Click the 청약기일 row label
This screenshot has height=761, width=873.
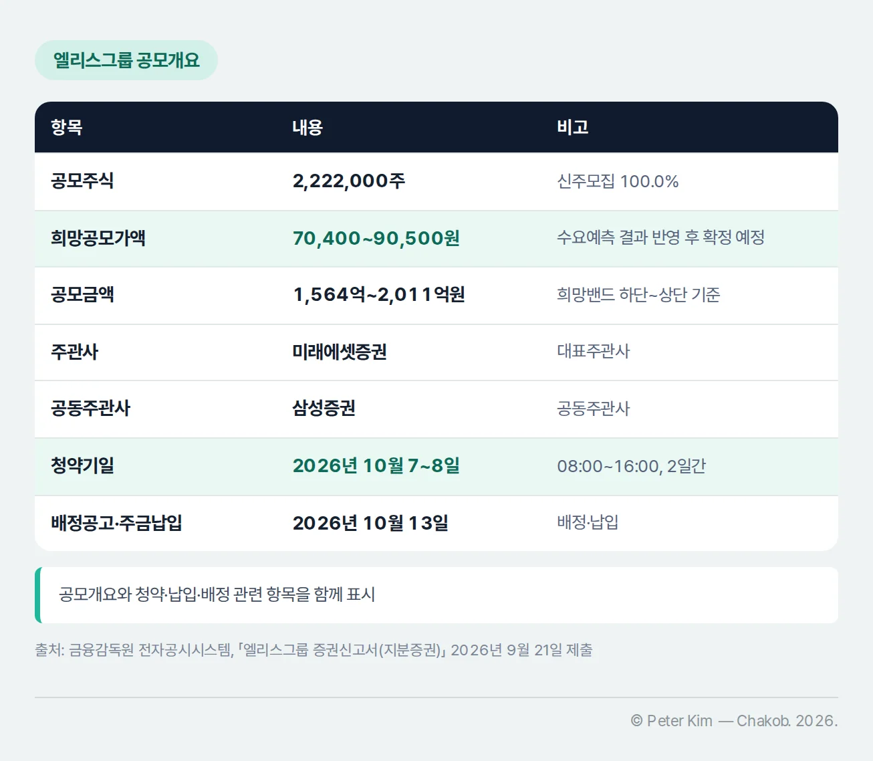click(82, 465)
